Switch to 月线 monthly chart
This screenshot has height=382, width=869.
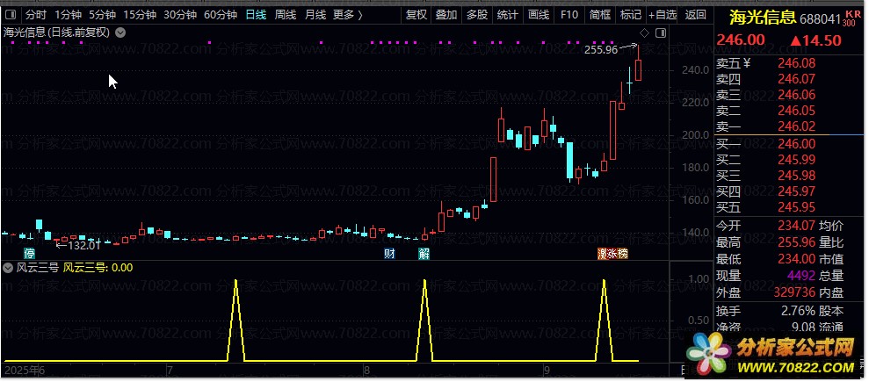coord(315,15)
